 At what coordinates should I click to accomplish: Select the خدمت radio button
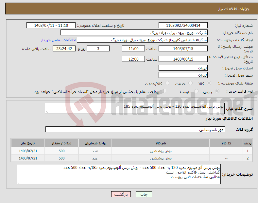pyautogui.click(x=190, y=83)
